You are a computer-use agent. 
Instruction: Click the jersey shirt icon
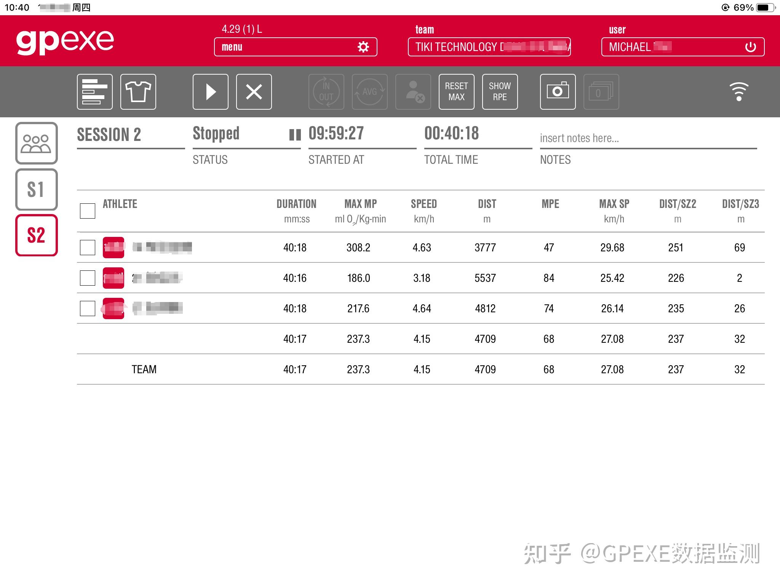click(x=138, y=92)
